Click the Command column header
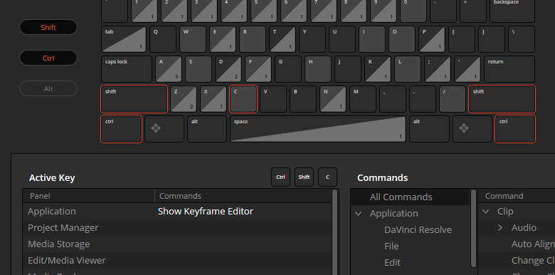This screenshot has width=555, height=275. [517, 196]
